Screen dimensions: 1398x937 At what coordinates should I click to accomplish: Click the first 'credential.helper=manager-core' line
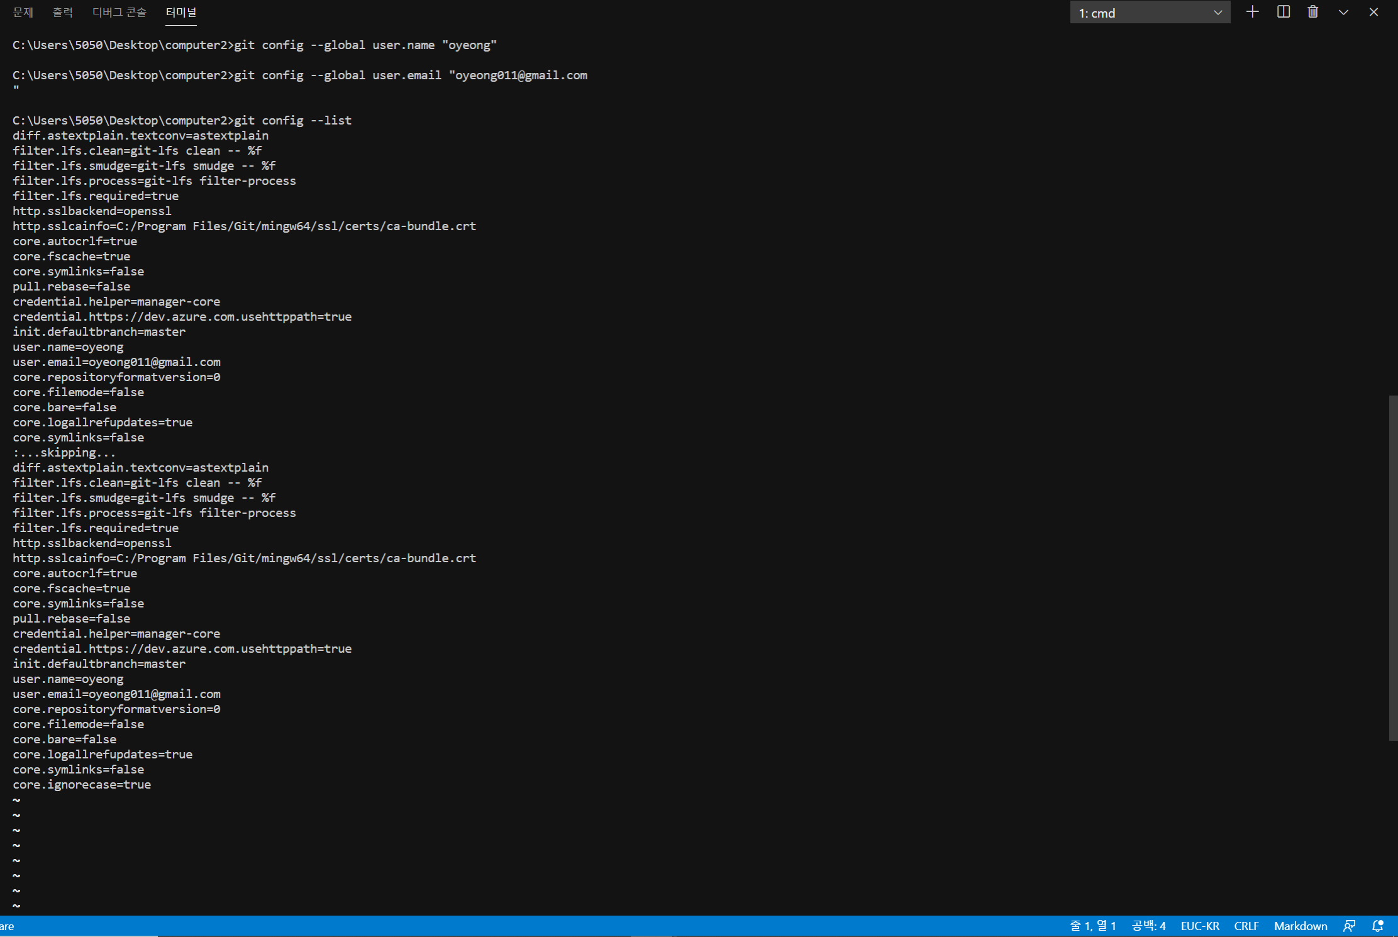click(116, 301)
